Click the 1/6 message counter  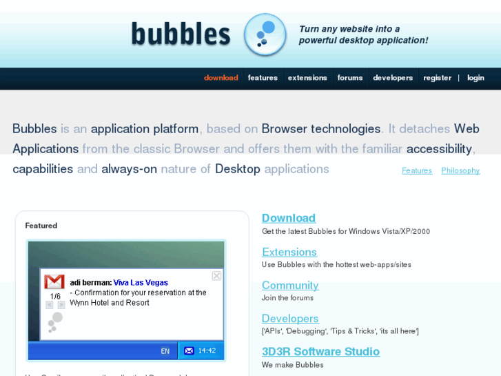pyautogui.click(x=55, y=297)
